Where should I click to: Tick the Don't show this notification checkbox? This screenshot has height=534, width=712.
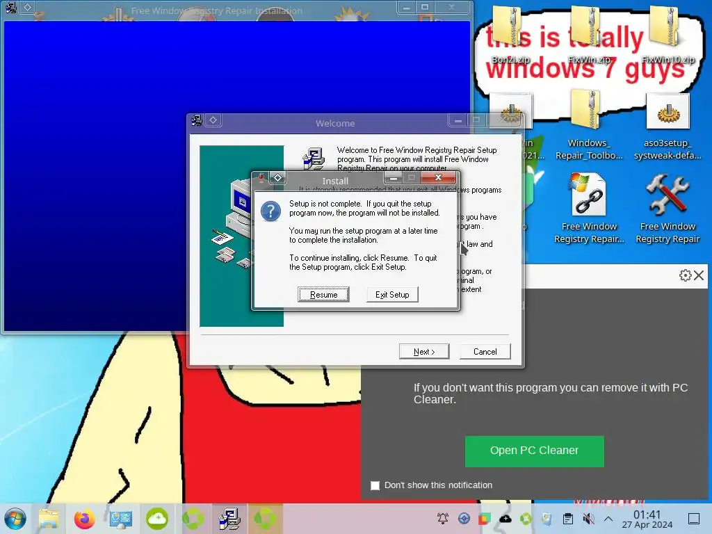[375, 485]
